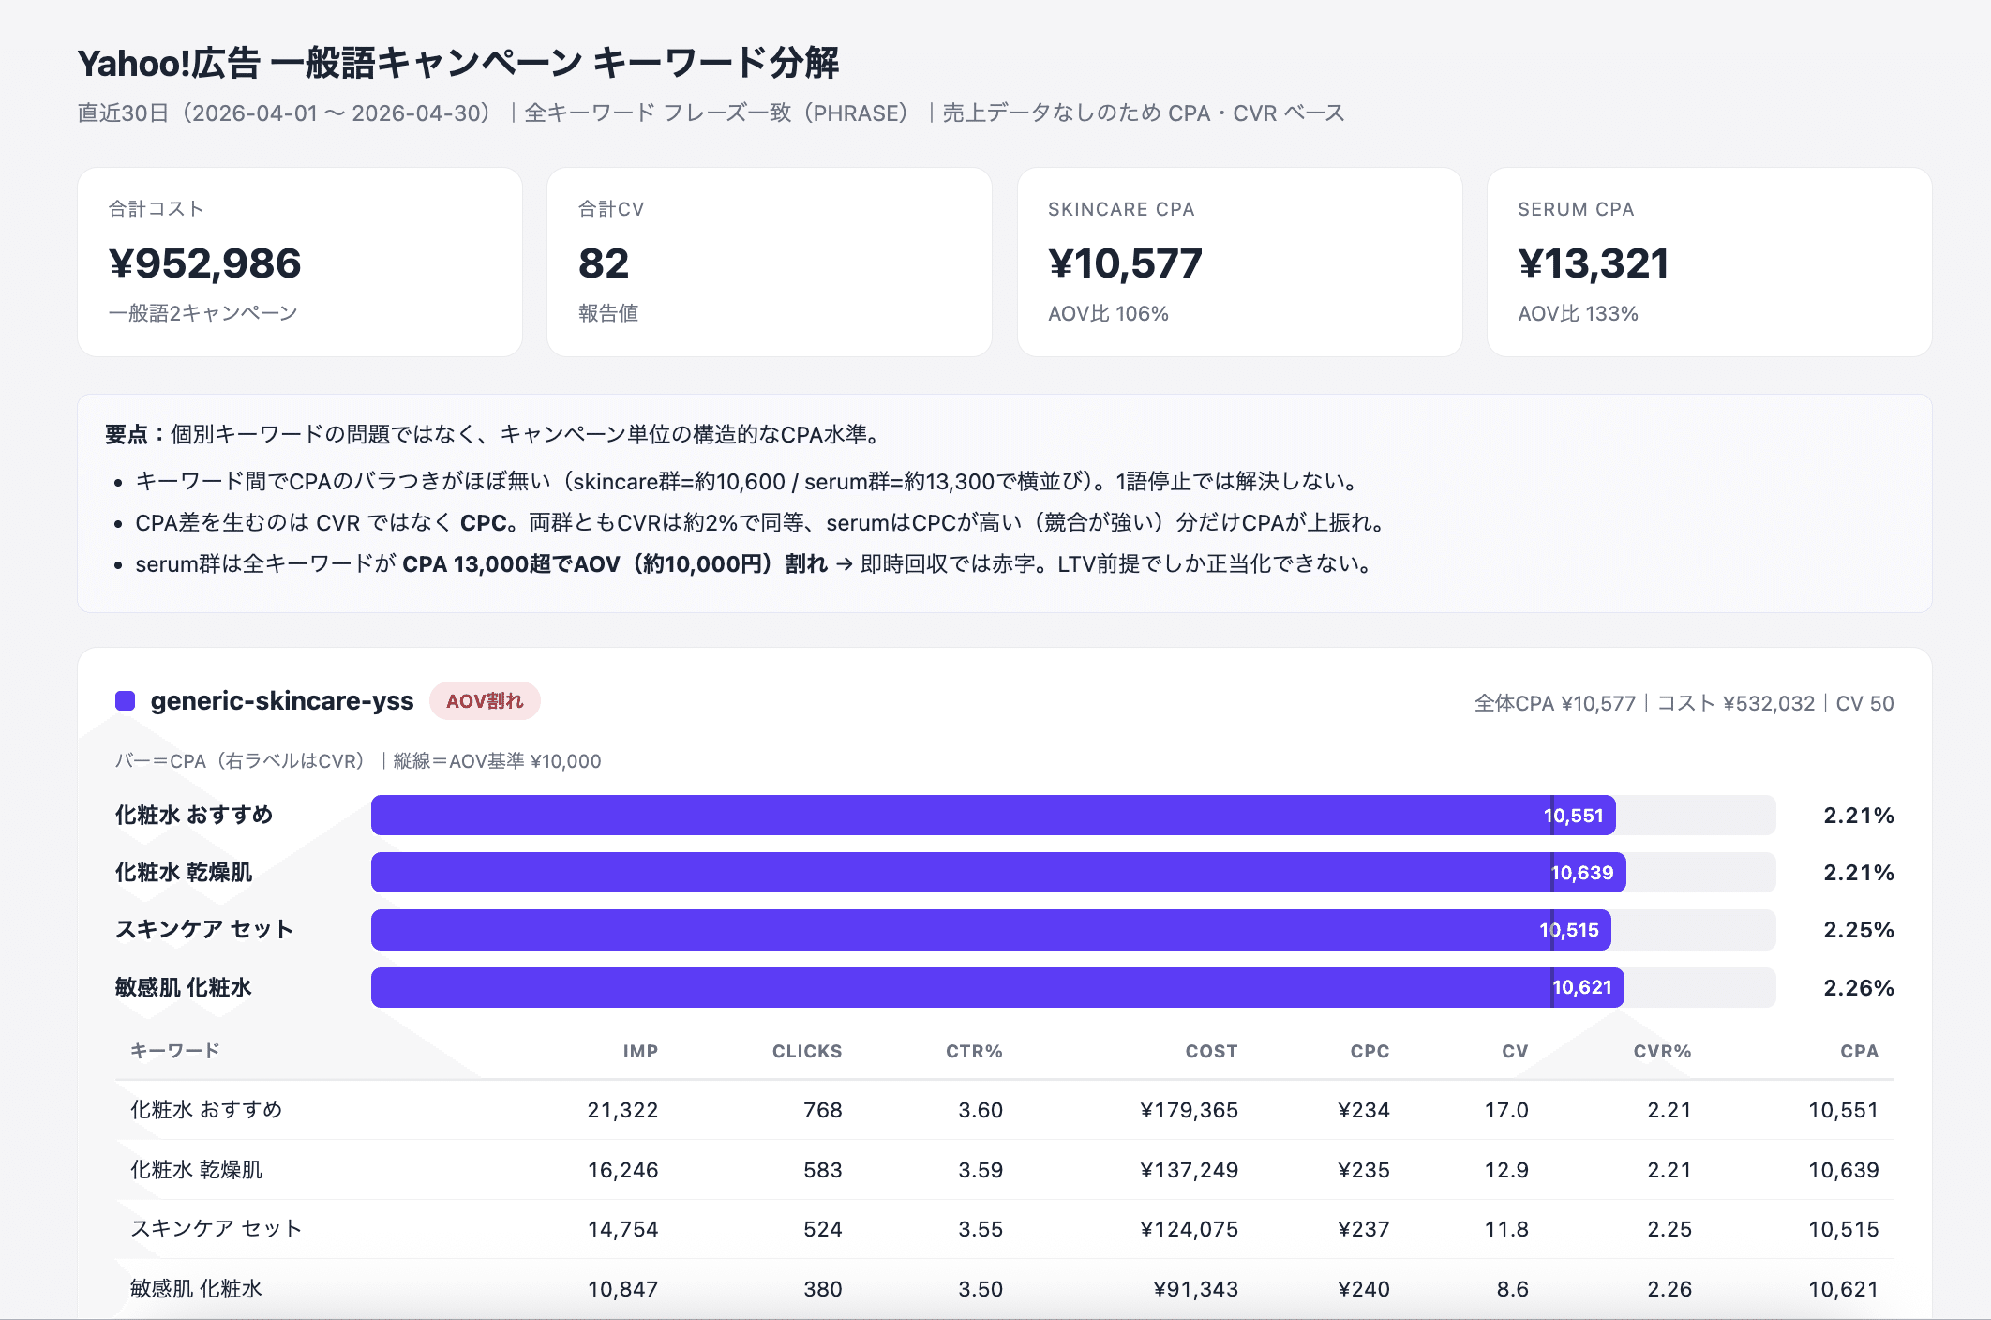Click the 敏感肌 化粧水 CPA bar
This screenshot has width=1991, height=1320.
coord(997,987)
